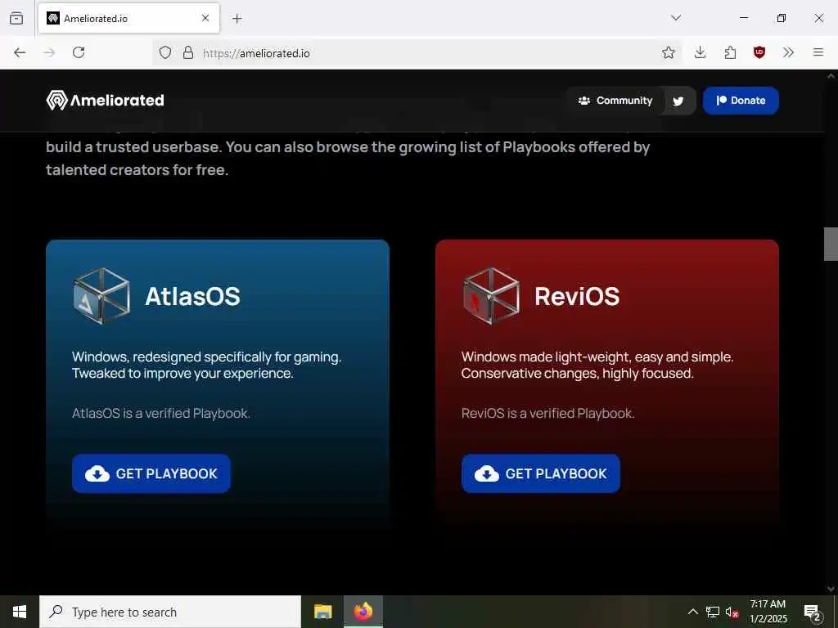This screenshot has width=838, height=628.
Task: Click the forward navigation arrow
Action: coord(49,52)
